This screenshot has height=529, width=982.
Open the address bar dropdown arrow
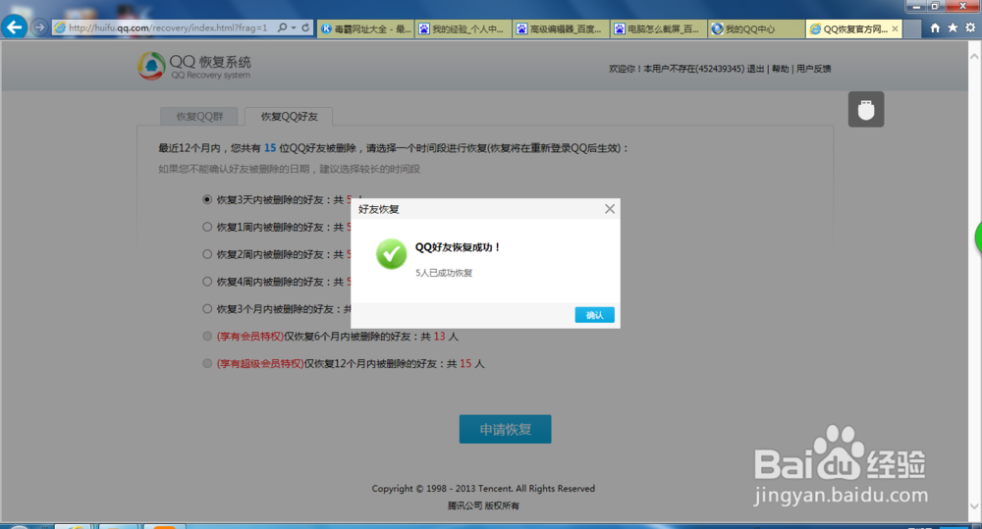pos(293,27)
